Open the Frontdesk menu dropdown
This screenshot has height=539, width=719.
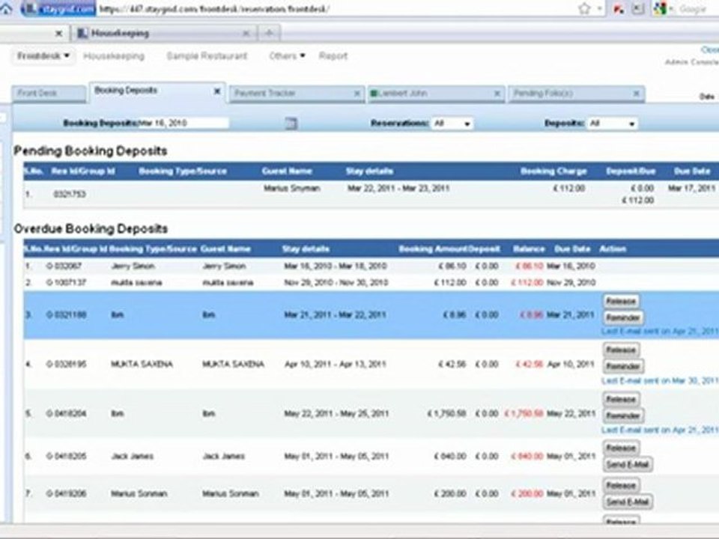tap(43, 56)
